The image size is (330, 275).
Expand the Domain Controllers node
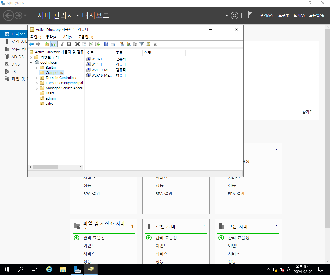click(x=37, y=78)
